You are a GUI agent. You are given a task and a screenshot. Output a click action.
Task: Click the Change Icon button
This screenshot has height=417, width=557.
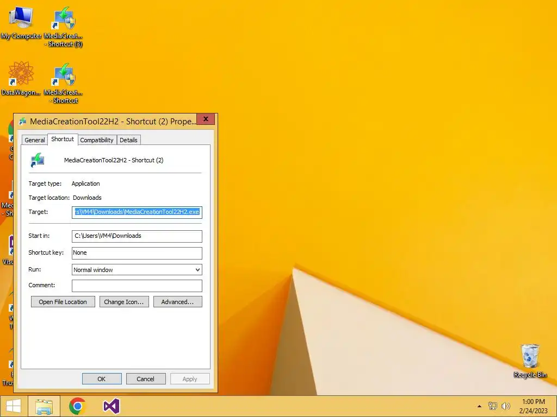pyautogui.click(x=124, y=302)
